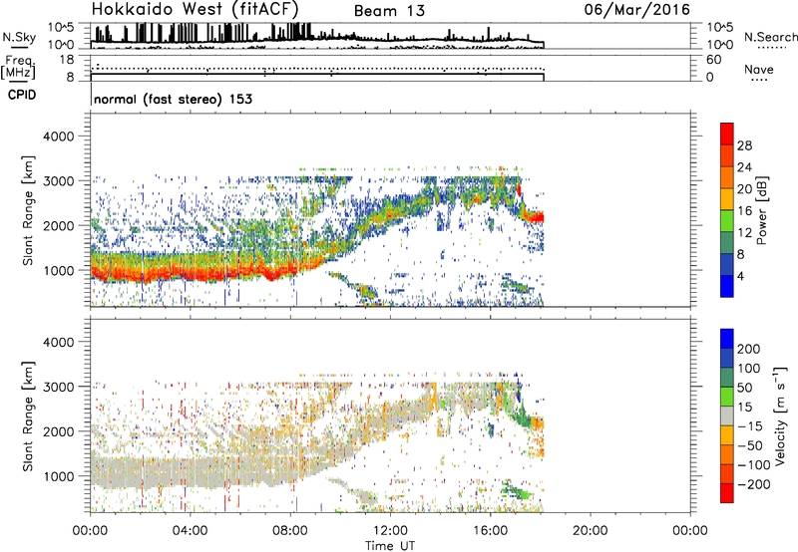798x552 pixels.
Task: Click the green velocity patch near 17:00 at low range
Action: [517, 491]
